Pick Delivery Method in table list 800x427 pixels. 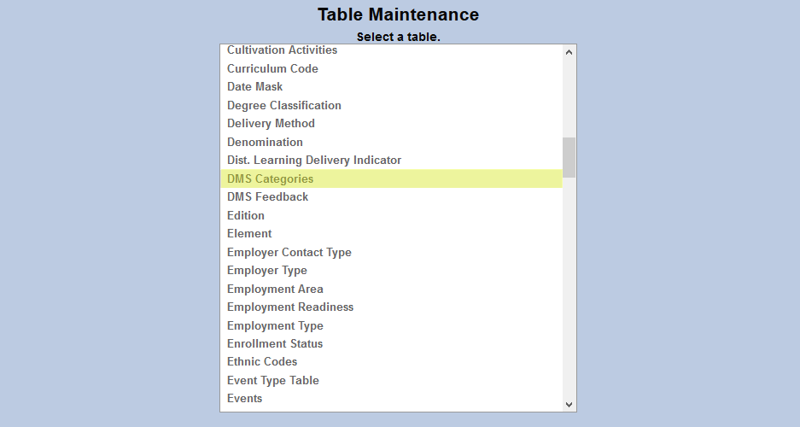pyautogui.click(x=271, y=124)
